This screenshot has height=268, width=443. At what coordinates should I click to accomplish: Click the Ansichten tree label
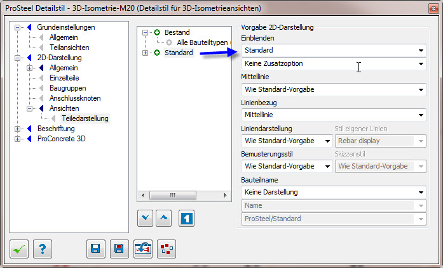tap(64, 108)
